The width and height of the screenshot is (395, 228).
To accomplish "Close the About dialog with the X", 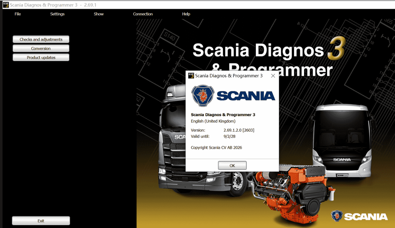I will coord(273,76).
